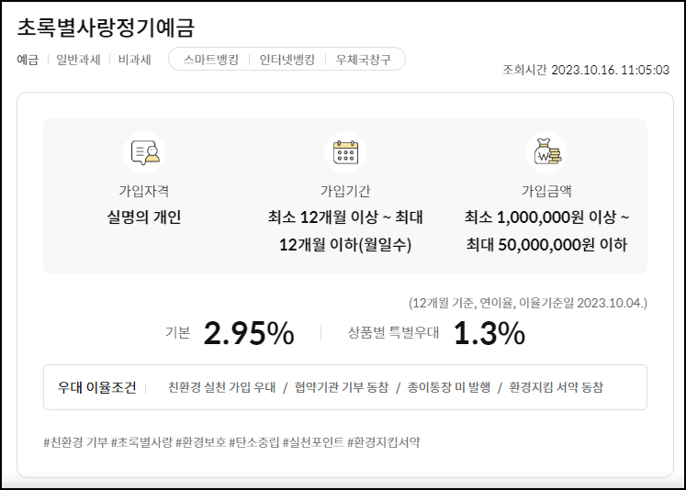Click the 실명의 개인 eligibility text

click(144, 217)
